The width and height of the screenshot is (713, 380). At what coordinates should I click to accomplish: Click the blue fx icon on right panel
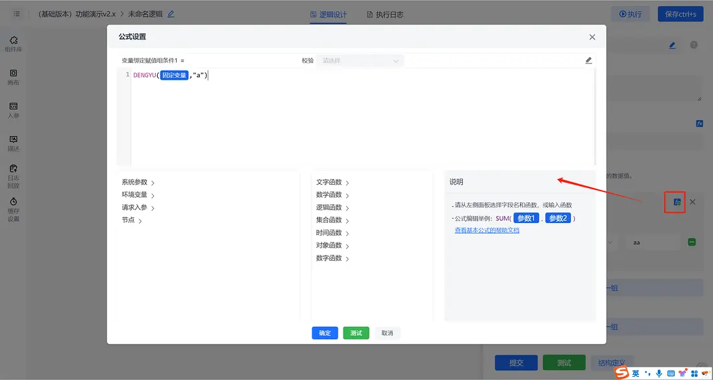699,123
